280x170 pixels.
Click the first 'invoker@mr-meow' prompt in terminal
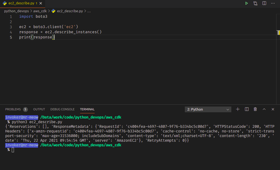[22, 117]
